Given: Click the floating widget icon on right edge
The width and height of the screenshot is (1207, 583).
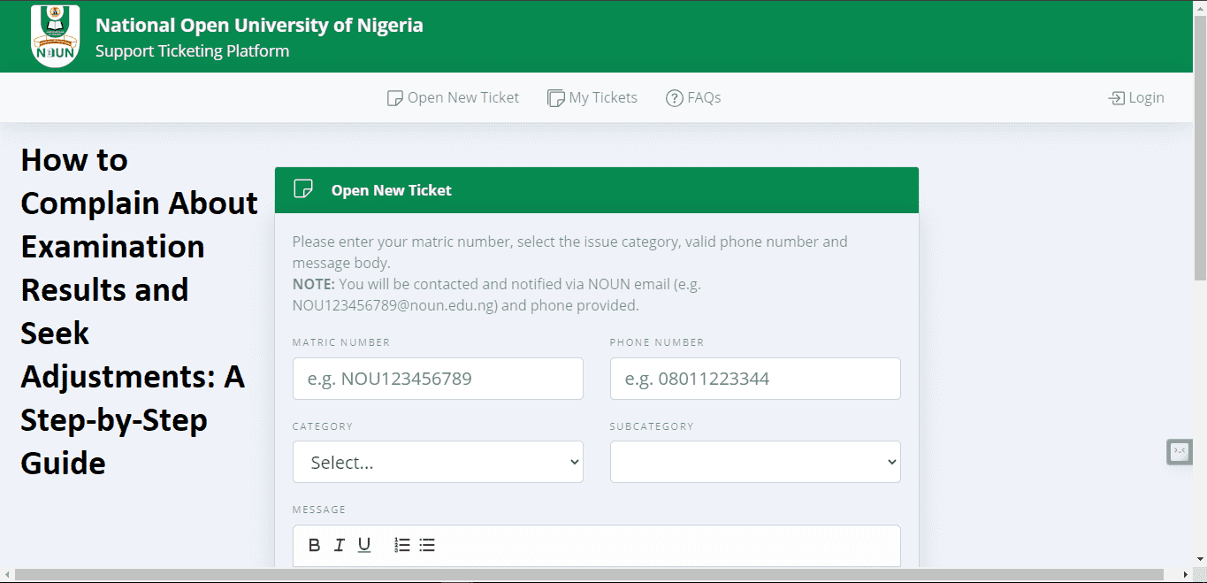Looking at the screenshot, I should click(x=1180, y=452).
